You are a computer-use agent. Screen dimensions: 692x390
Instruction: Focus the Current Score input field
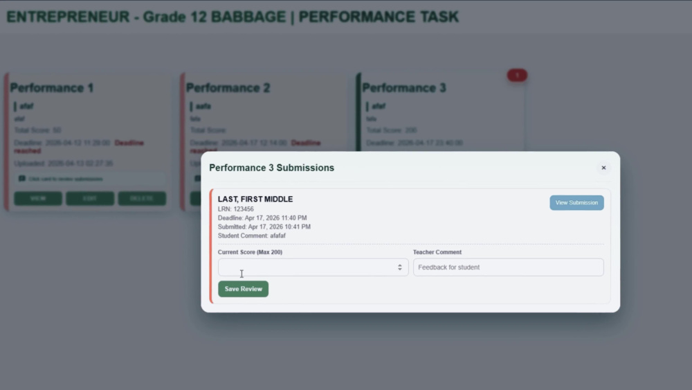coord(313,267)
